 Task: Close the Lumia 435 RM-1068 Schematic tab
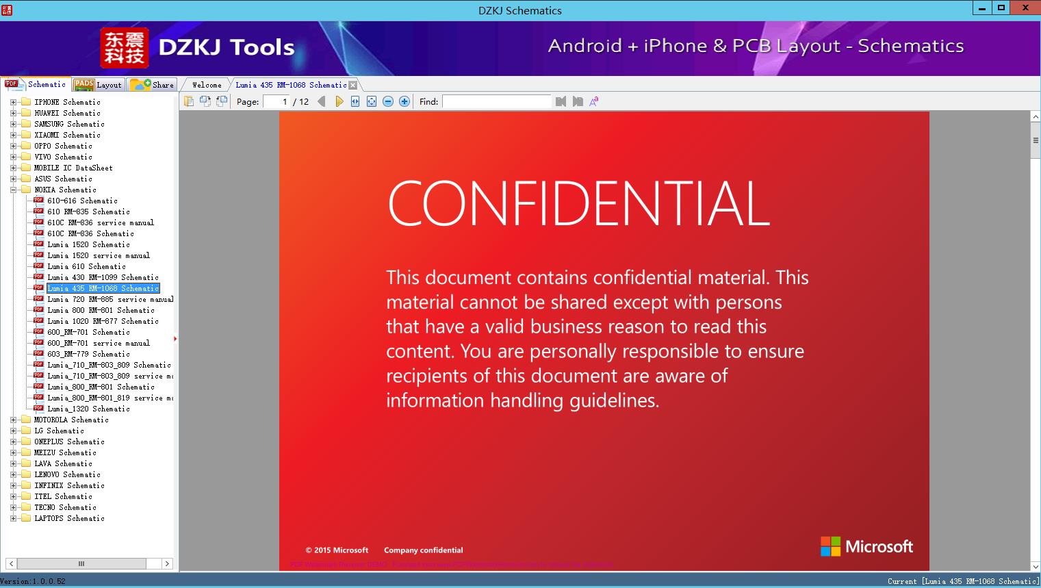(x=352, y=85)
